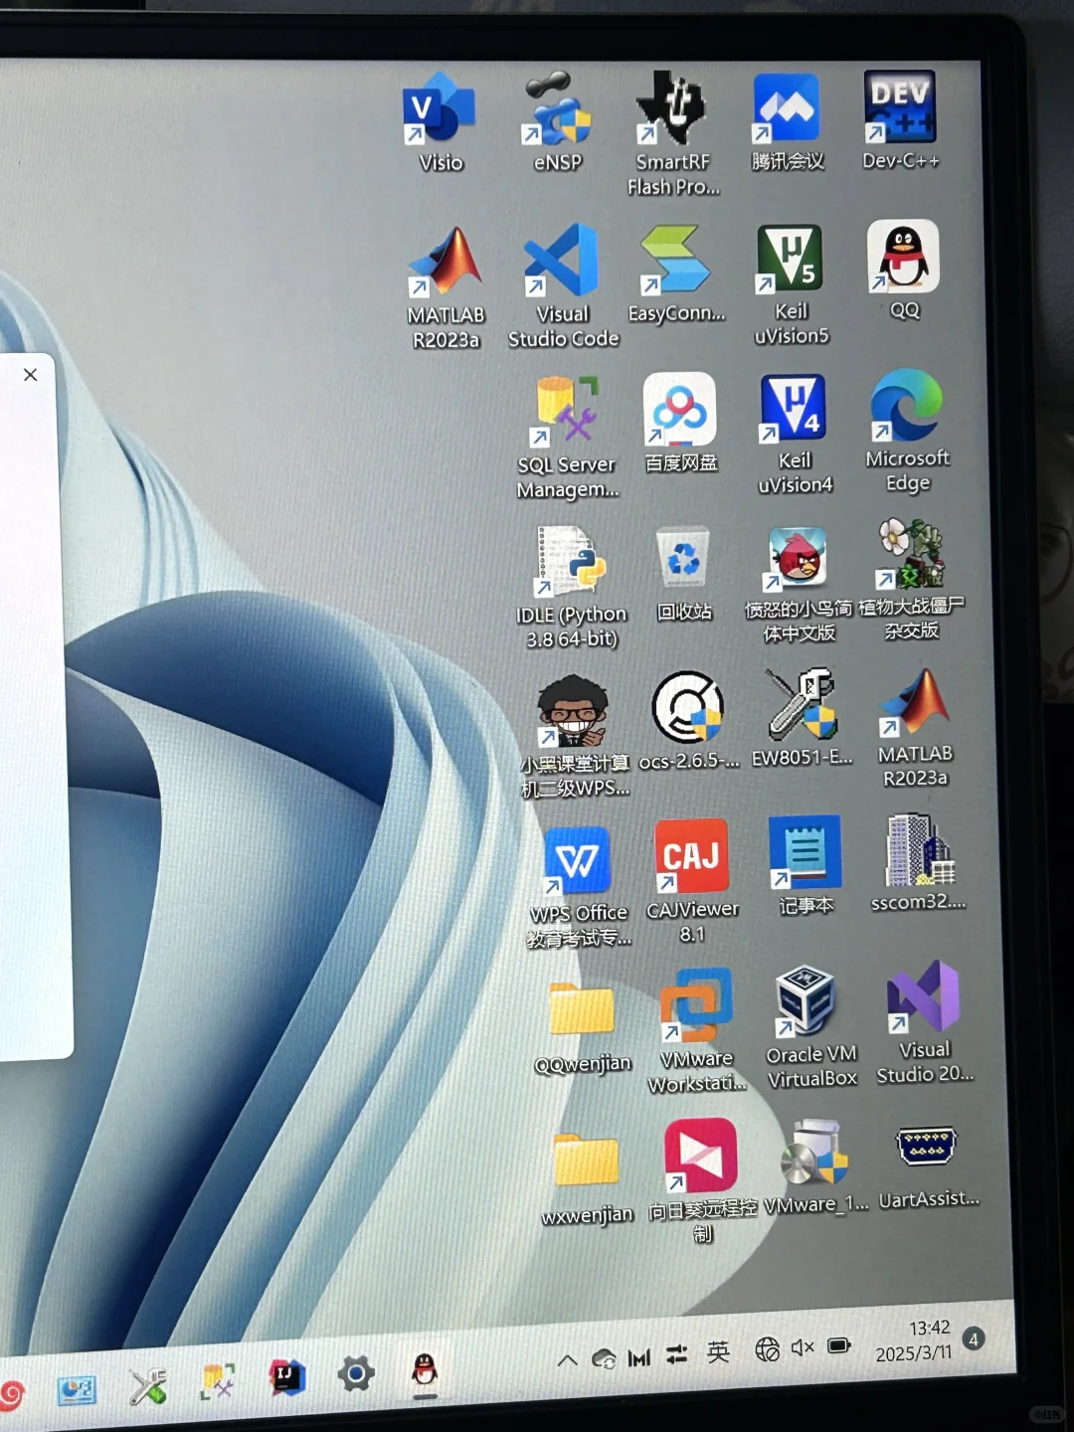1074x1432 pixels.
Task: Select the 小黑课堂计算机二级WPS shortcut
Action: coord(575,737)
